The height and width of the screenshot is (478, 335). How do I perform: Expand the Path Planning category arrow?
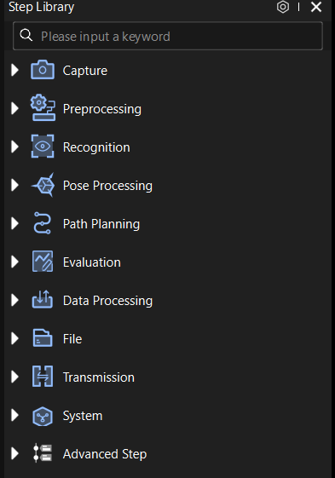[14, 223]
